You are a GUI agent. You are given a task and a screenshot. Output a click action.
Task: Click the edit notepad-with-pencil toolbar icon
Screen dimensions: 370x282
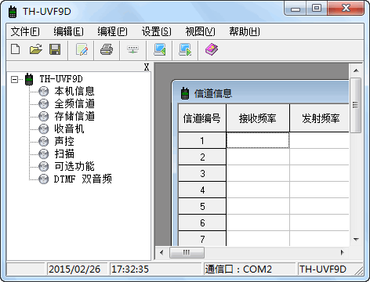pyautogui.click(x=82, y=49)
